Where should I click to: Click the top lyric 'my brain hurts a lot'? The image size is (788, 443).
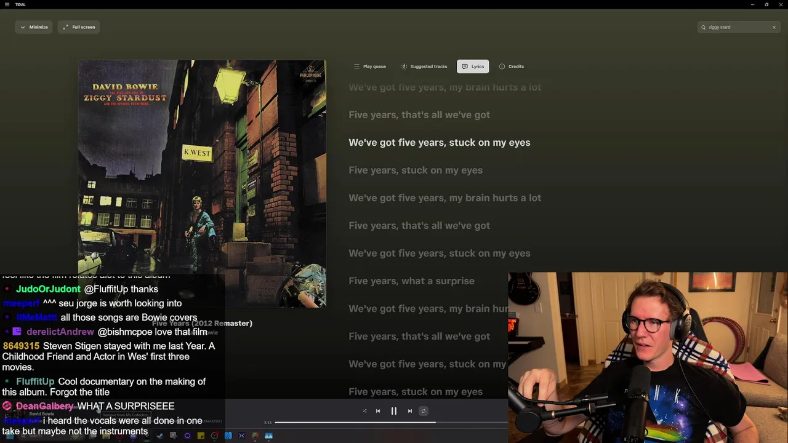pos(444,87)
